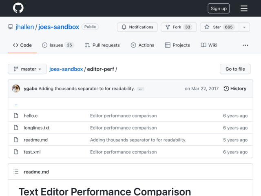
Task: Open the hamburger navigation menu
Action: click(244, 8)
